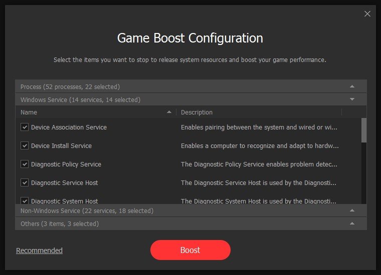Uncheck Device Install Service checkbox
Viewport: 381px width, 275px height.
pyautogui.click(x=25, y=145)
